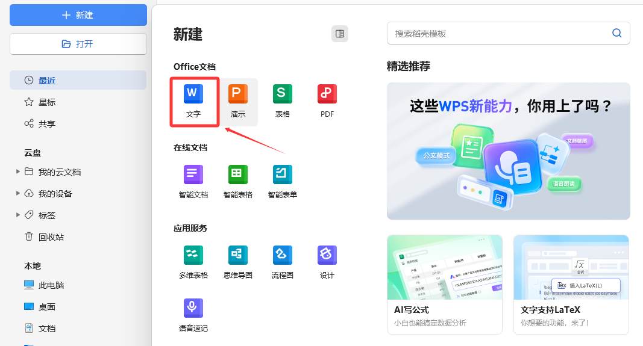Image resolution: width=643 pixels, height=346 pixels.
Task: Create a new PDF document
Action: click(x=327, y=102)
